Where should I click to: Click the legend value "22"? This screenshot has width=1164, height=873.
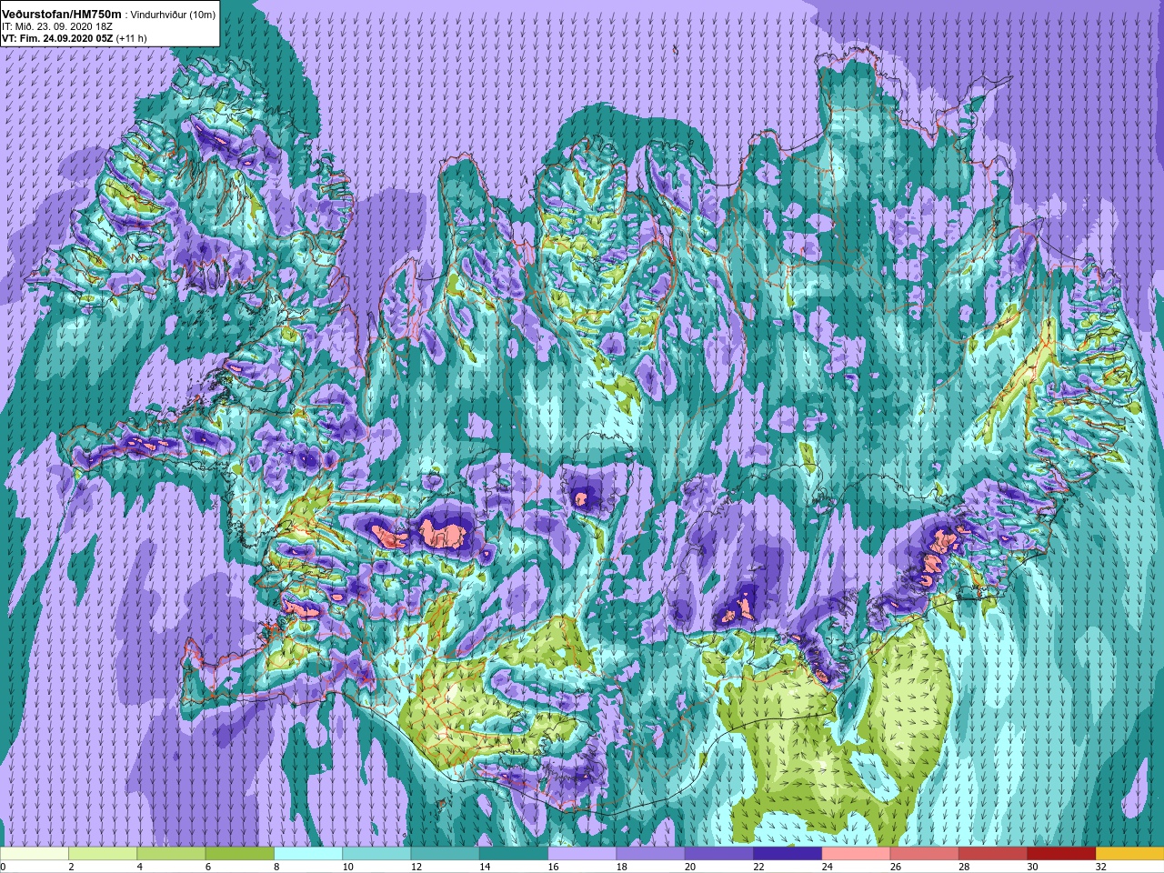click(758, 868)
